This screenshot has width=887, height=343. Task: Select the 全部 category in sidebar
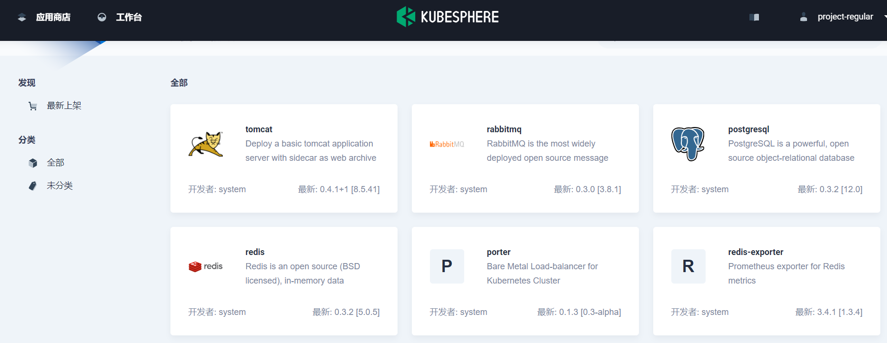55,163
